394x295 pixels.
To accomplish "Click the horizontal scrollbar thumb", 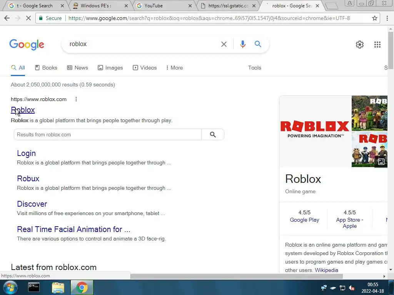I will [237, 276].
